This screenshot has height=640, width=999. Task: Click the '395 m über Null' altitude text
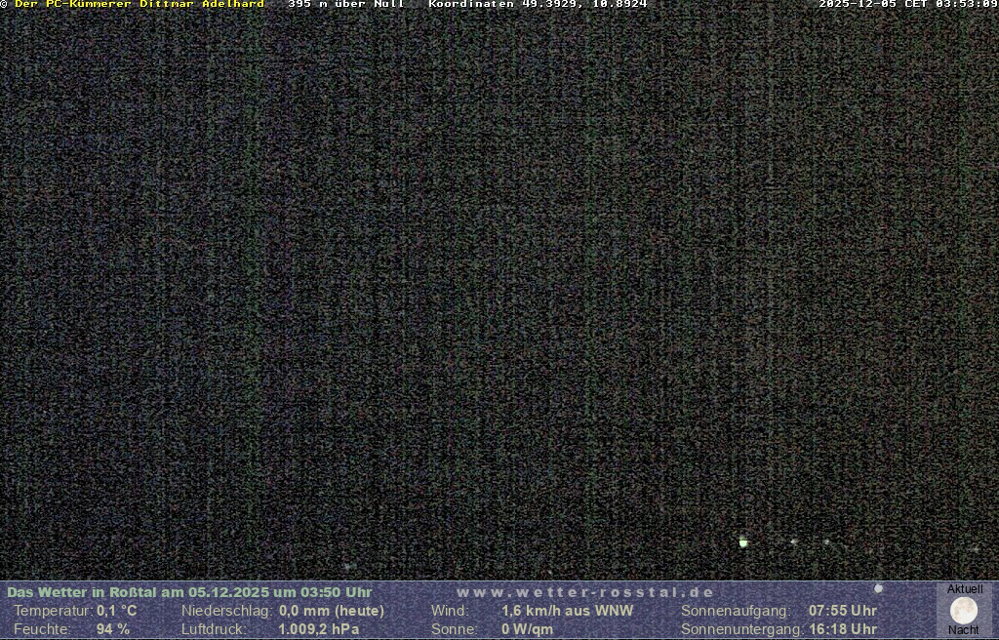coord(345,4)
